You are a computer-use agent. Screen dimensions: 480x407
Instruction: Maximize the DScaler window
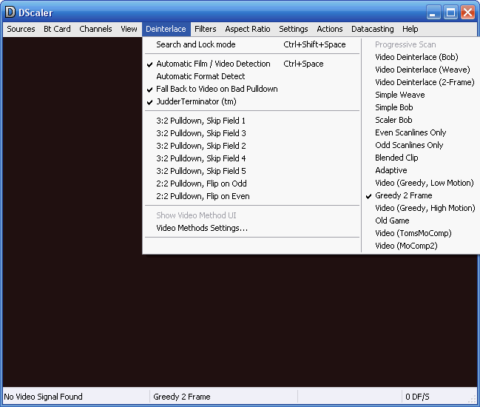tap(450, 13)
